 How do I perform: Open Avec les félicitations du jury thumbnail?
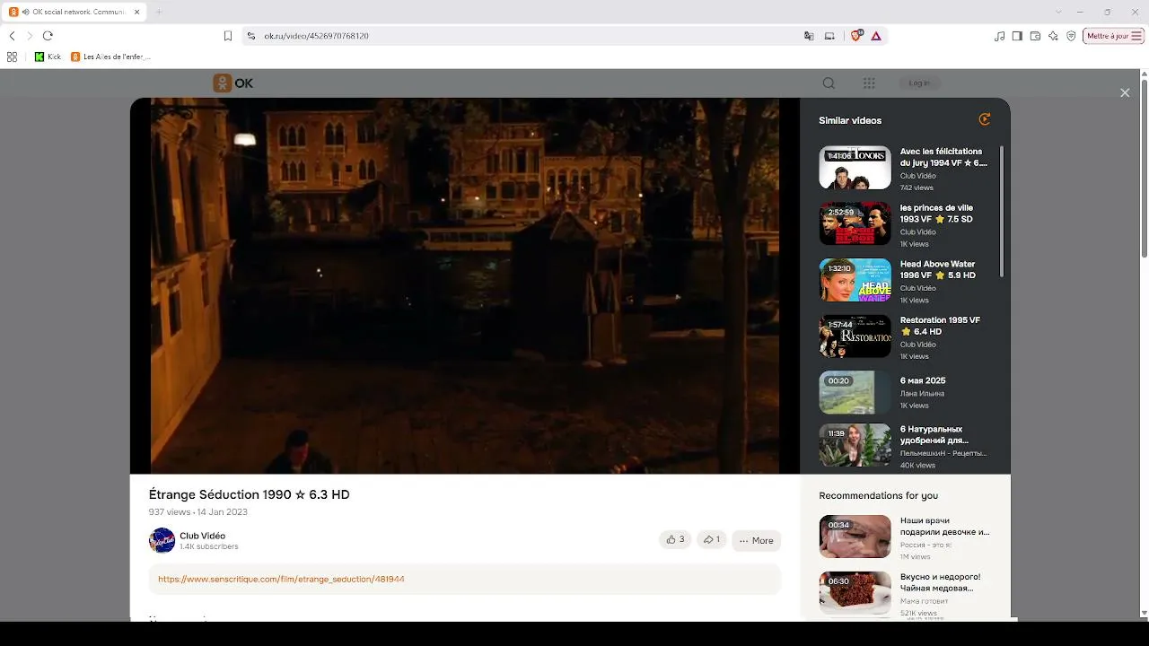click(855, 168)
